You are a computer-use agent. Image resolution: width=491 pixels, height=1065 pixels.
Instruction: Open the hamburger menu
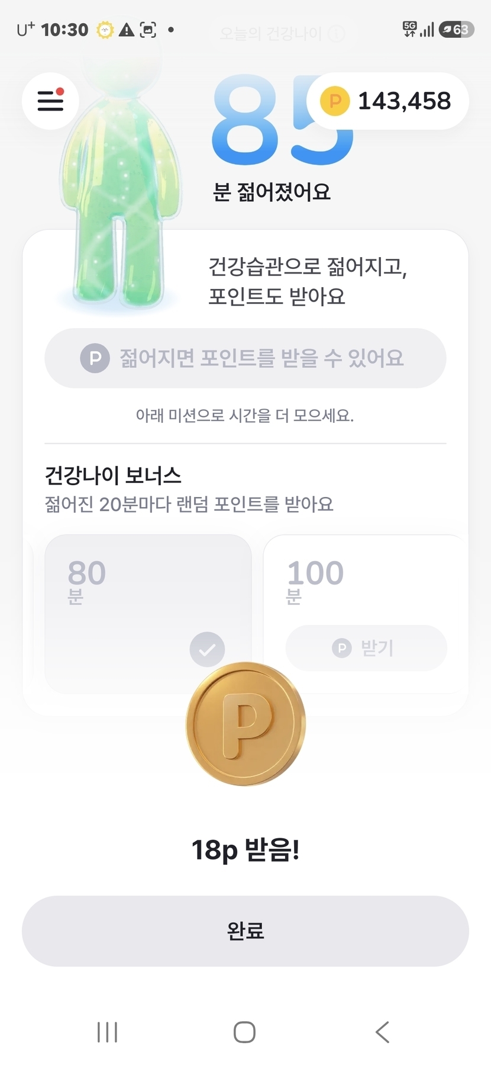pyautogui.click(x=50, y=101)
